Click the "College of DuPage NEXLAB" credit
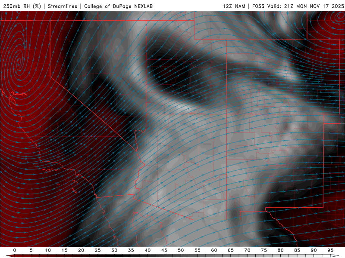The height and width of the screenshot is (258, 345). [x=118, y=6]
